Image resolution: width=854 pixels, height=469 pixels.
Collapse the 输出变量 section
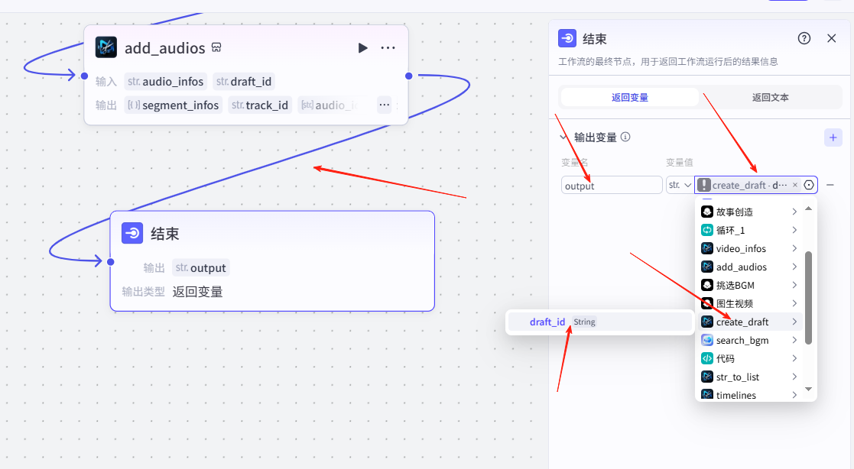tap(564, 137)
